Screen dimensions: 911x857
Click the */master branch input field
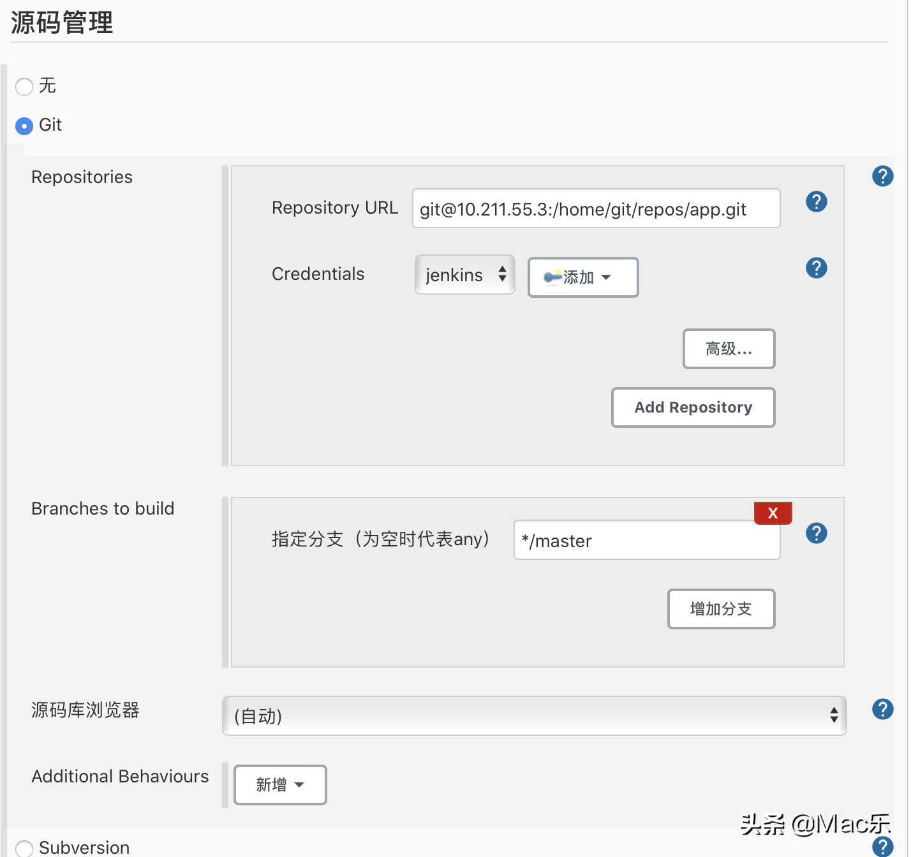tap(646, 540)
